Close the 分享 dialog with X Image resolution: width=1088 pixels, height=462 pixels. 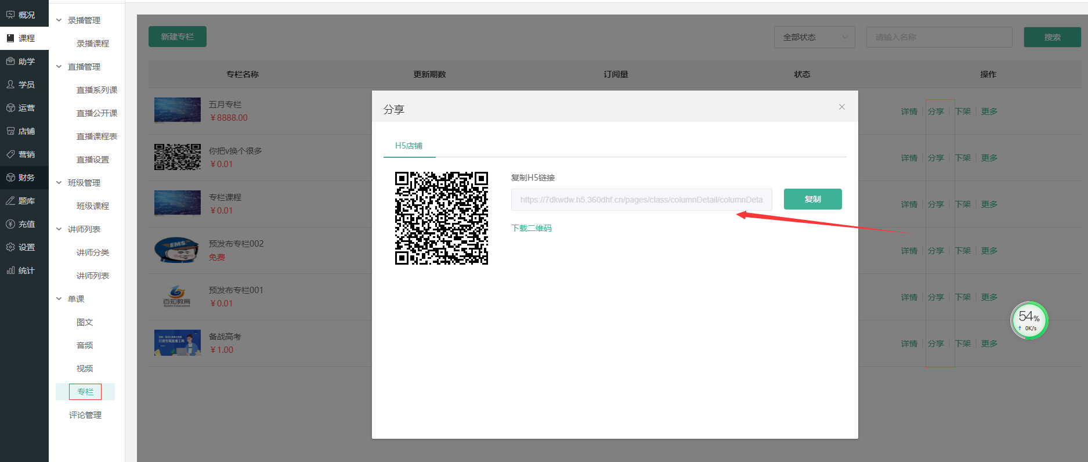841,107
